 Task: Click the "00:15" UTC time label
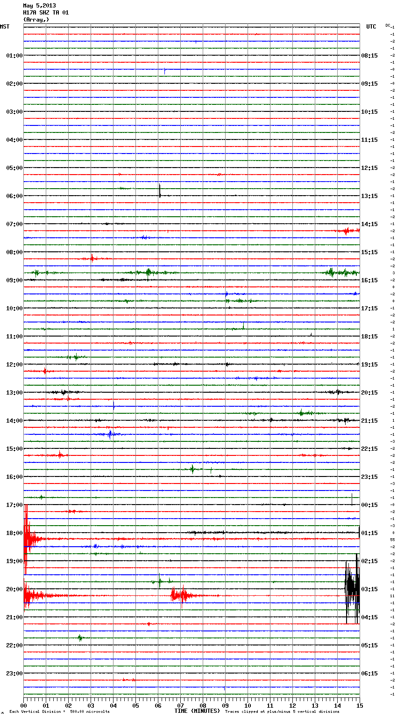click(369, 505)
